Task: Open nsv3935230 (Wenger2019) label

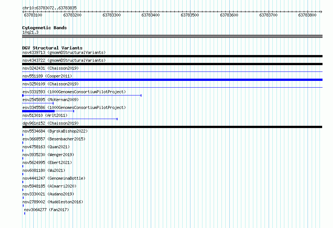Action: (48, 155)
